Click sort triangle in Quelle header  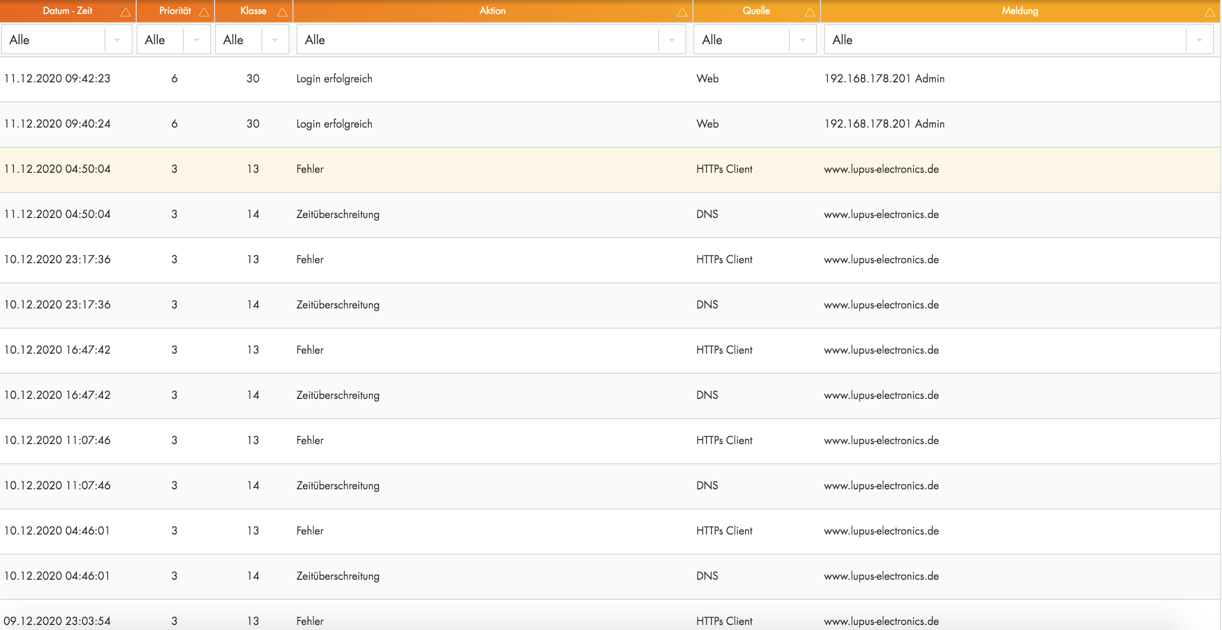(809, 12)
